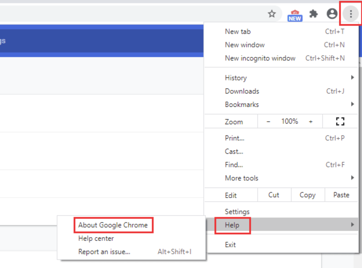
Task: Choose Find... from the menu
Action: click(281, 165)
